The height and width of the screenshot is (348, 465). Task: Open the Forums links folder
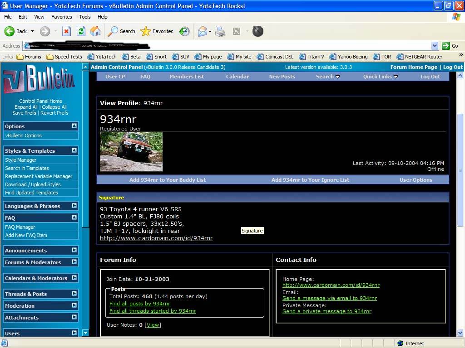[x=29, y=57]
